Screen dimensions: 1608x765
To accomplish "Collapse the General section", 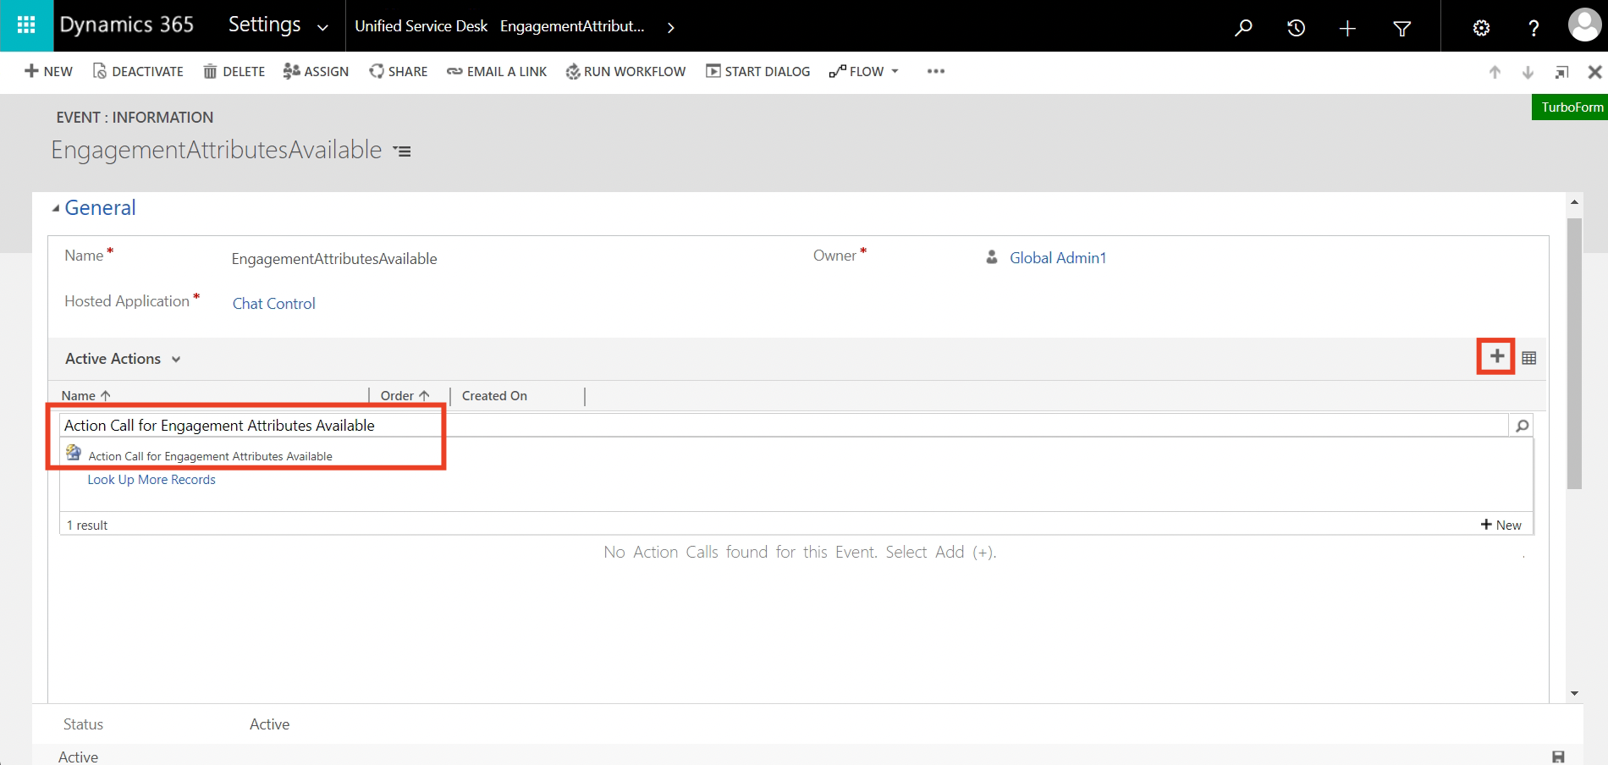I will point(56,208).
